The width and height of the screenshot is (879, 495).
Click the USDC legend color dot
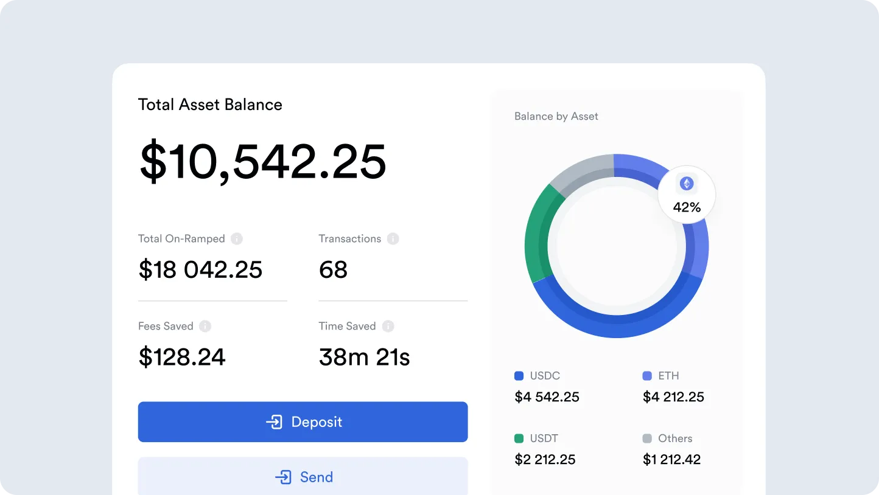pyautogui.click(x=519, y=376)
